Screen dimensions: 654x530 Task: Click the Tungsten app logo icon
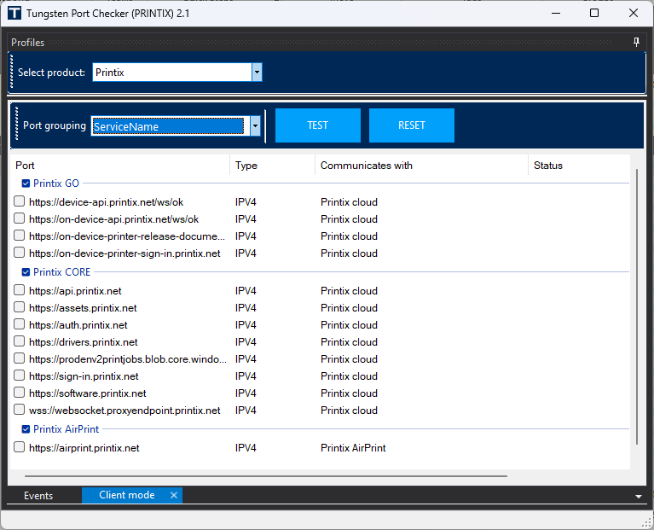coord(14,13)
